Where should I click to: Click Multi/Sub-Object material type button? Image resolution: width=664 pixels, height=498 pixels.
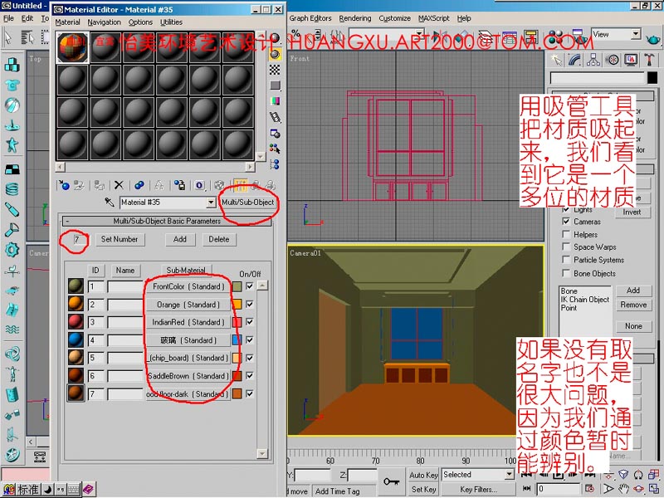pos(247,203)
